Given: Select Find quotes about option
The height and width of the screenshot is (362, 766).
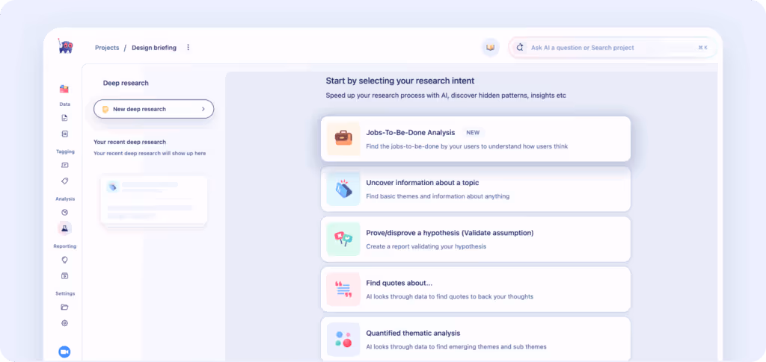Looking at the screenshot, I should [x=475, y=290].
